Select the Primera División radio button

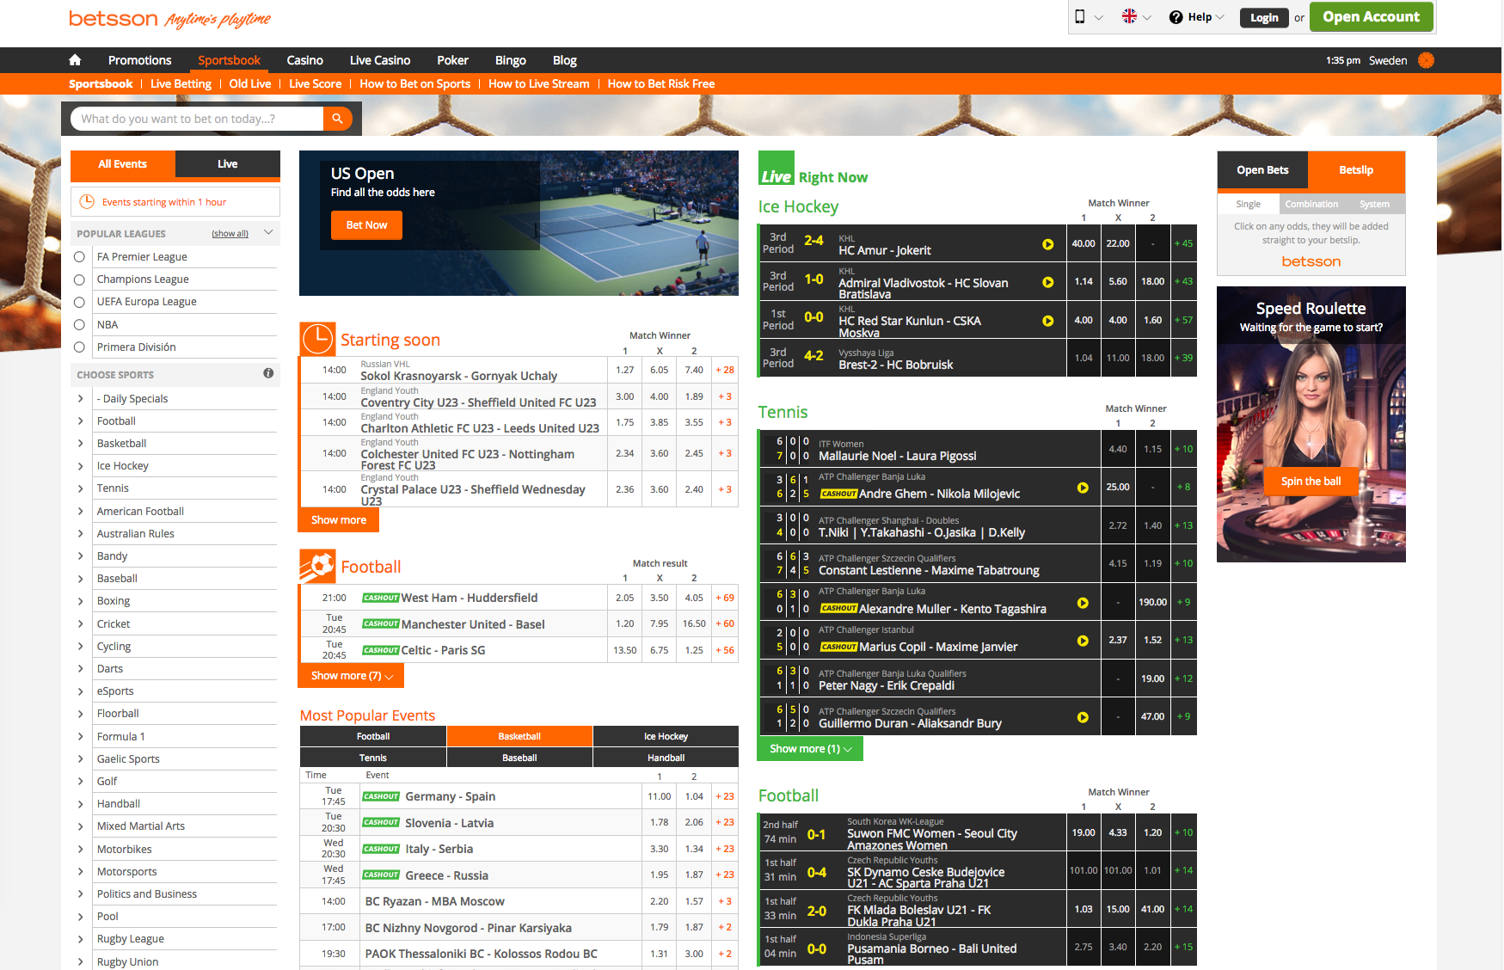(79, 347)
